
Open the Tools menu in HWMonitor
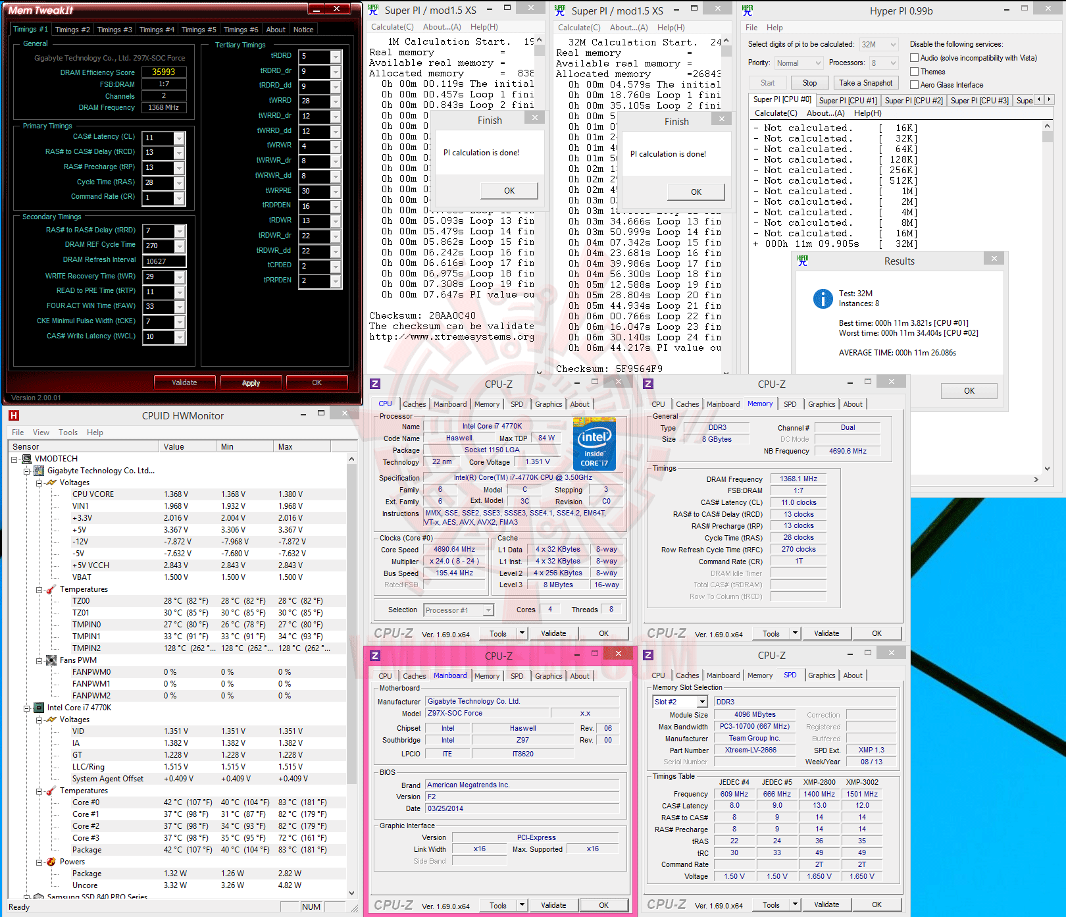[68, 432]
